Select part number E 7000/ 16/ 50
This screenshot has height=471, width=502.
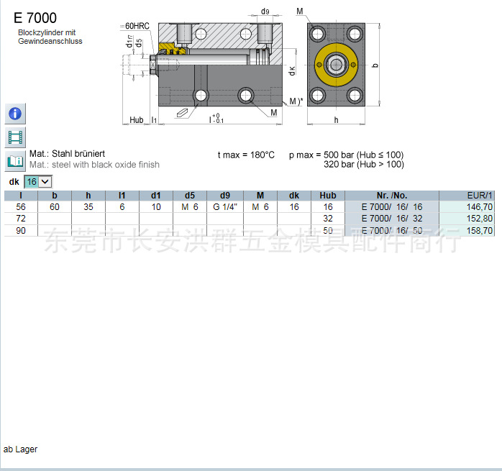click(391, 230)
